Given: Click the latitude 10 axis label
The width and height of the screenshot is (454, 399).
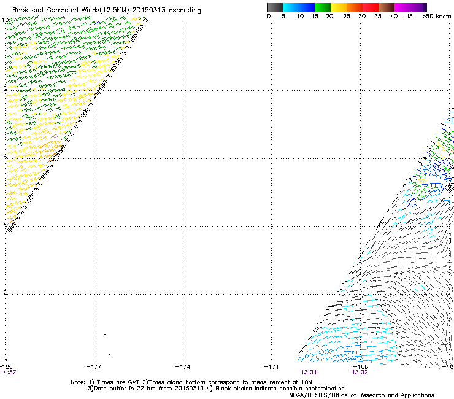Looking at the screenshot, I should [5, 20].
